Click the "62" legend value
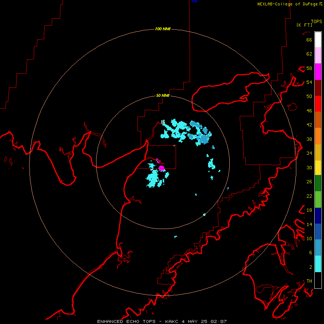Image resolution: width=324 pixels, height=324 pixels. [309, 54]
